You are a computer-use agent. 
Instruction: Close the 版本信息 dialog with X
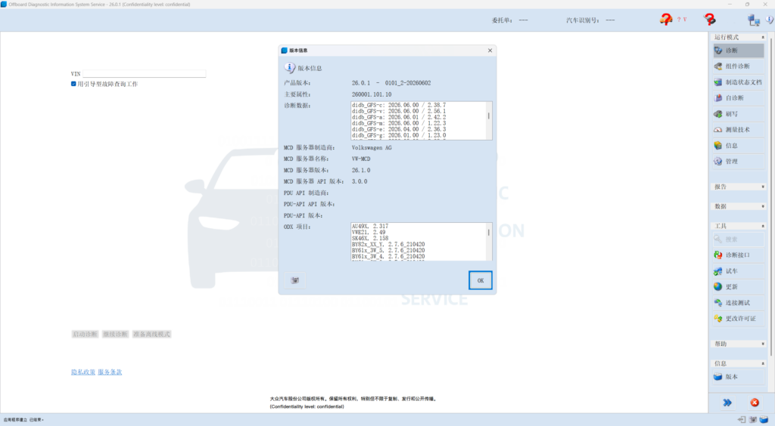(x=490, y=51)
